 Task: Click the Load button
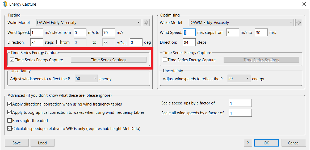[42, 143]
